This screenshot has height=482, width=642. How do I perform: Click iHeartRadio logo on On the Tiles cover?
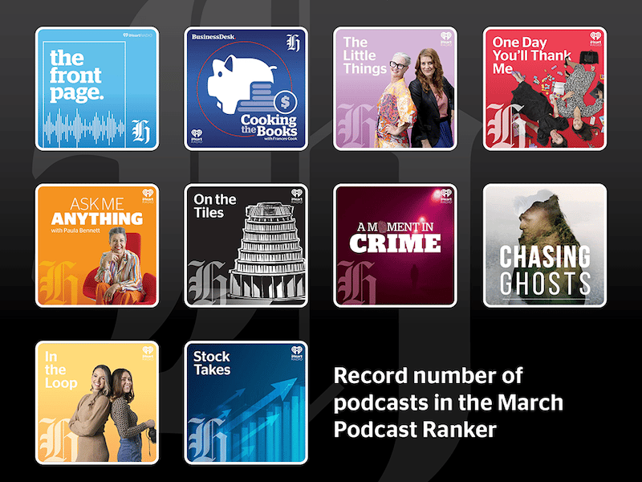click(297, 196)
